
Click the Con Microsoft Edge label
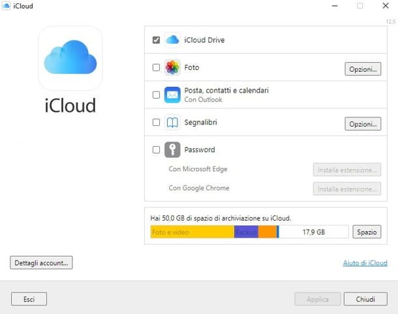click(198, 169)
